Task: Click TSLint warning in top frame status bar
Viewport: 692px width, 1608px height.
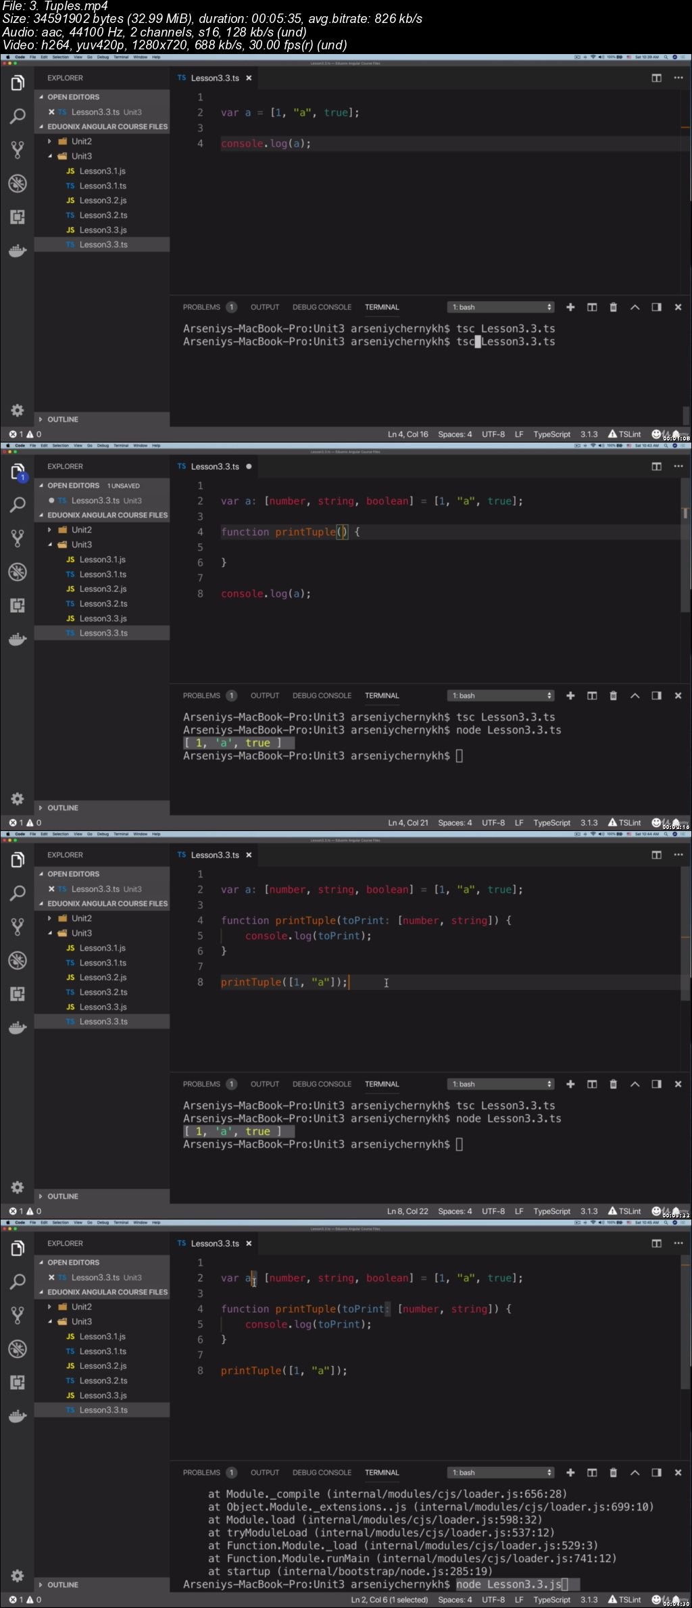Action: coord(624,434)
